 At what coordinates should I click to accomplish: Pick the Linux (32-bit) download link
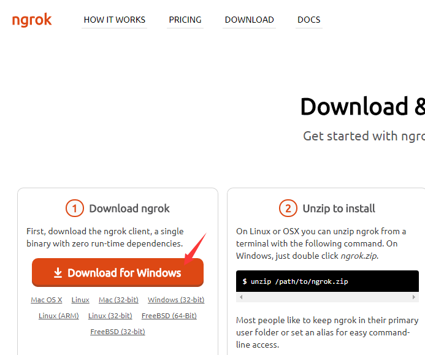pos(110,316)
